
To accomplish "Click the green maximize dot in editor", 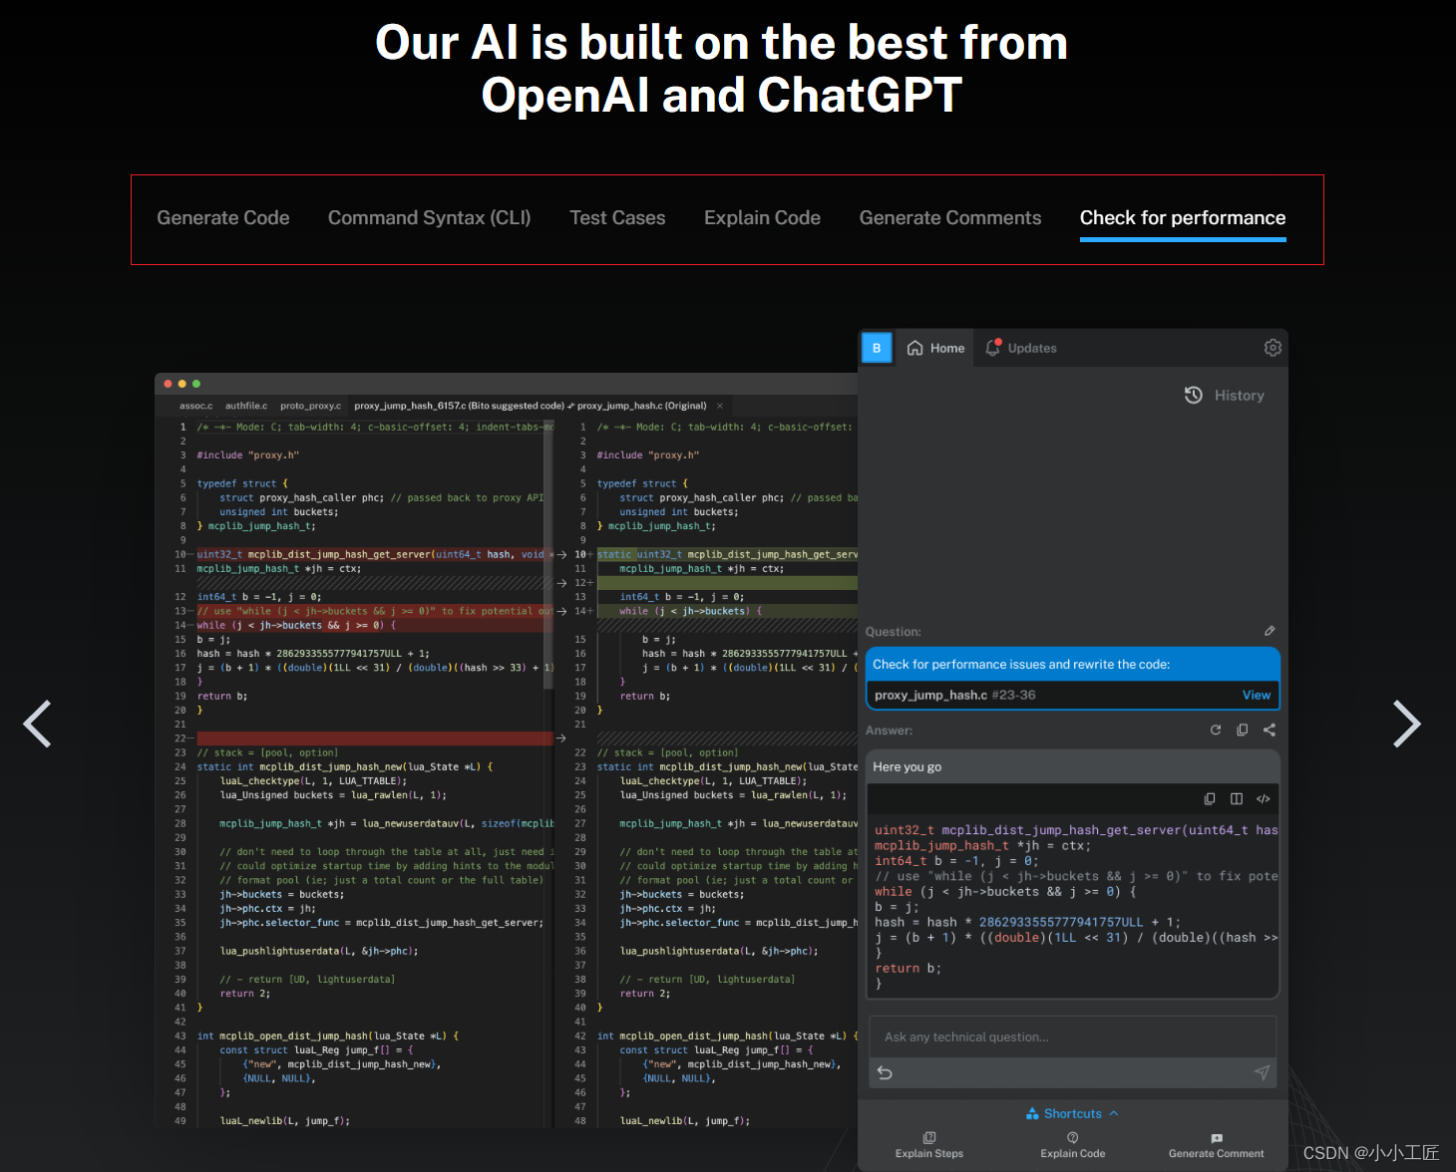I will click(196, 384).
